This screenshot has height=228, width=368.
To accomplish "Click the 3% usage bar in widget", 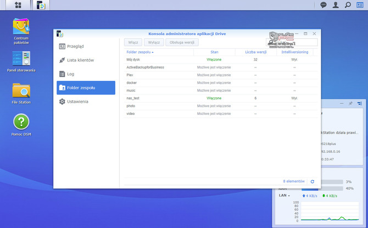I will [332, 182].
